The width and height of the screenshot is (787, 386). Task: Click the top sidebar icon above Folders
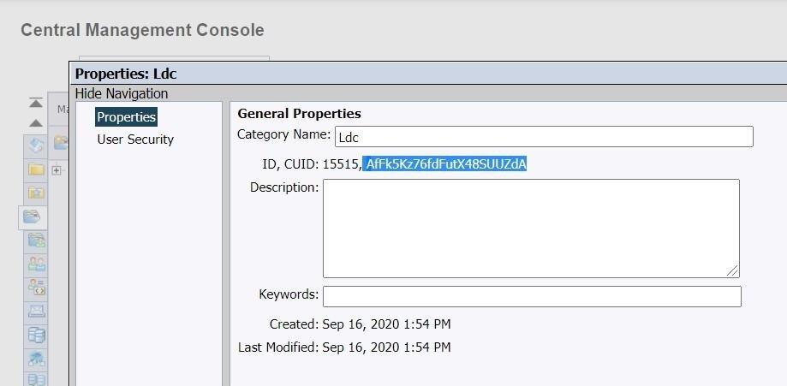[x=36, y=145]
